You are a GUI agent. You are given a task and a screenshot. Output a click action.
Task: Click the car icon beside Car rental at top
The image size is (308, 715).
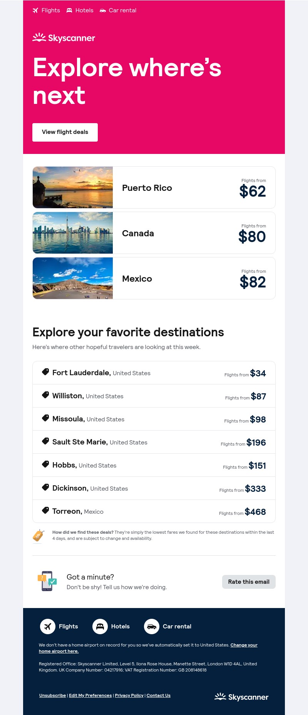103,10
